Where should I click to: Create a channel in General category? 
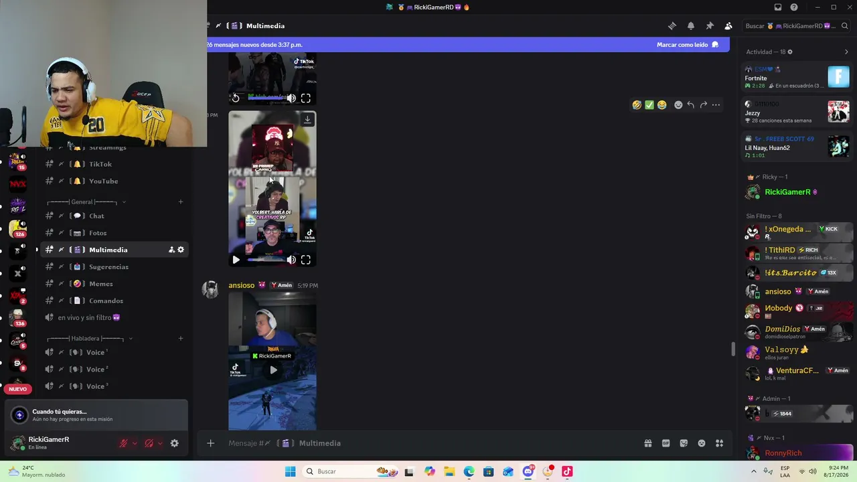tap(181, 202)
